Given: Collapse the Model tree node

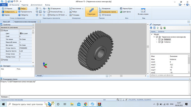Looking at the screenshot, I should [x=152, y=34].
